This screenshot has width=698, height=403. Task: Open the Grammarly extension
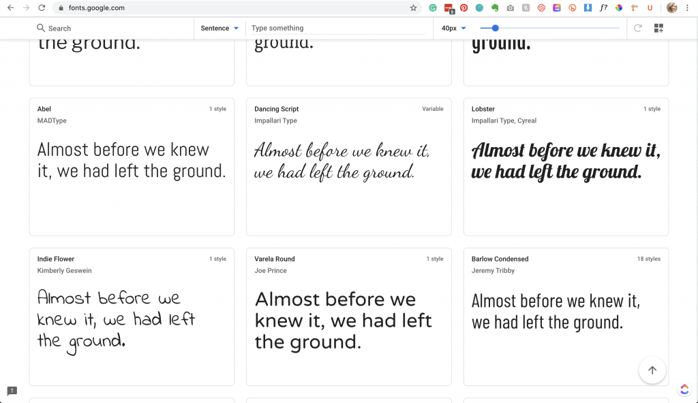click(x=433, y=7)
